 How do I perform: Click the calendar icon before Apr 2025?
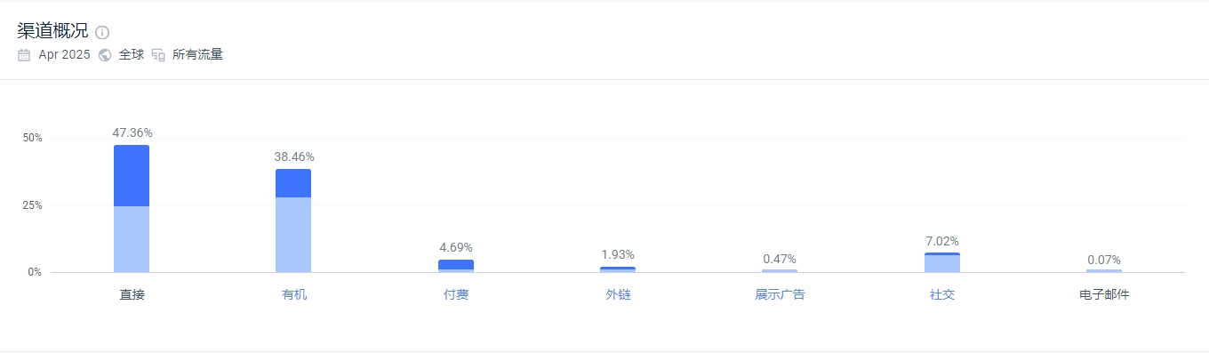[x=24, y=55]
